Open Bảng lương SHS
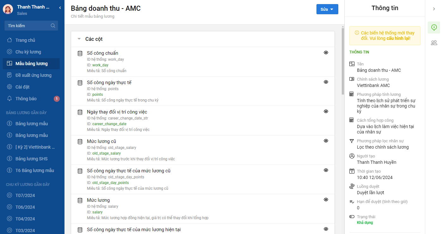The width and height of the screenshot is (442, 234). 31,159
